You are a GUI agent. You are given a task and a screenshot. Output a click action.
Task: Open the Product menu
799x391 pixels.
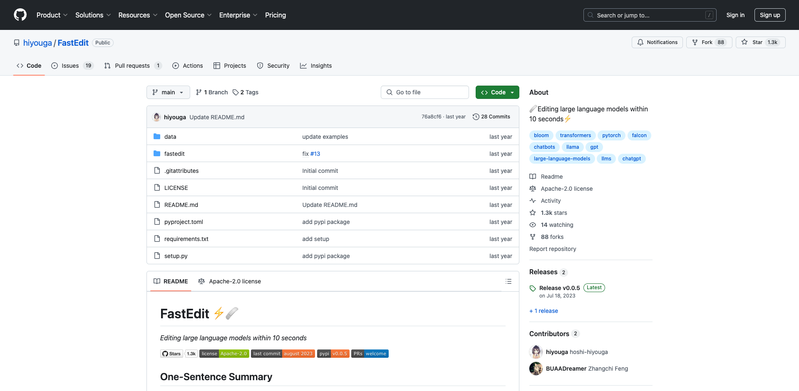coord(52,15)
